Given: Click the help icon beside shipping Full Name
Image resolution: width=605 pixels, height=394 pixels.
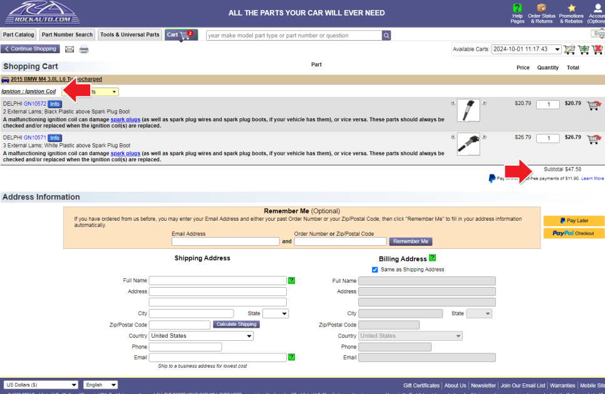Looking at the screenshot, I should coord(291,280).
